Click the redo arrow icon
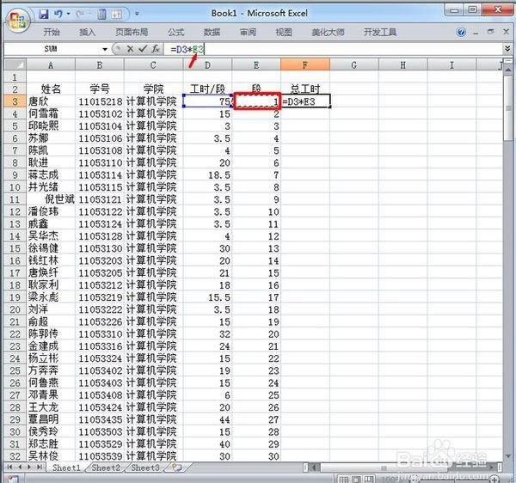The image size is (516, 483). click(x=80, y=14)
